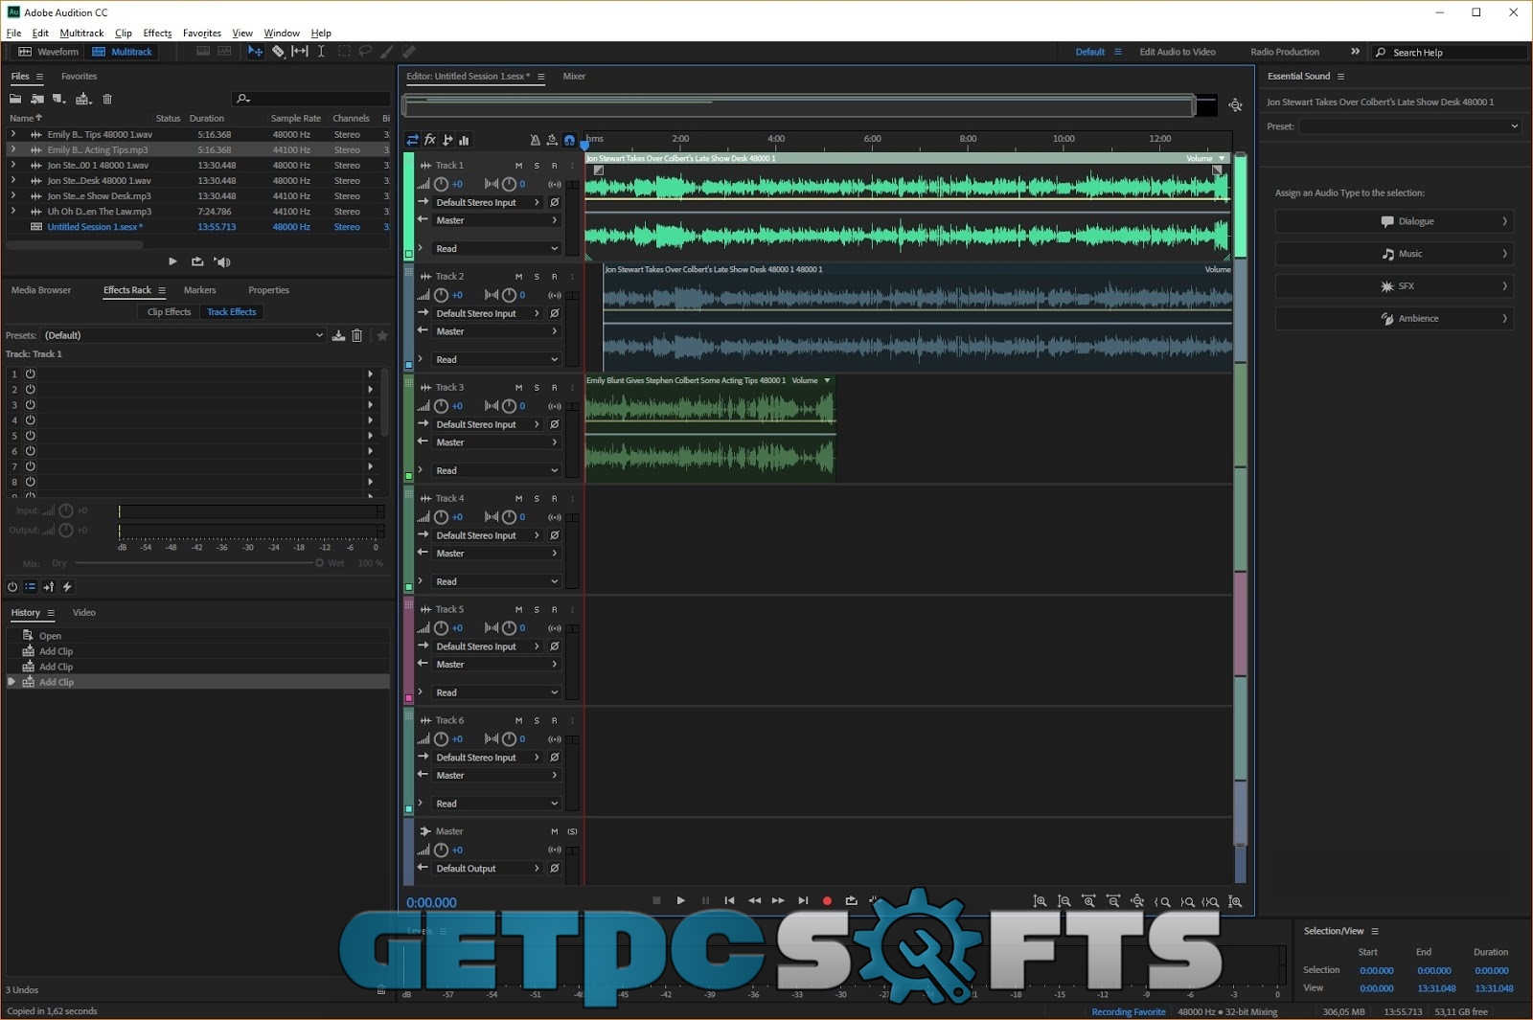Open the Volume dropdown on the Track 3 clip
Viewport: 1533px width, 1020px height.
pos(828,380)
